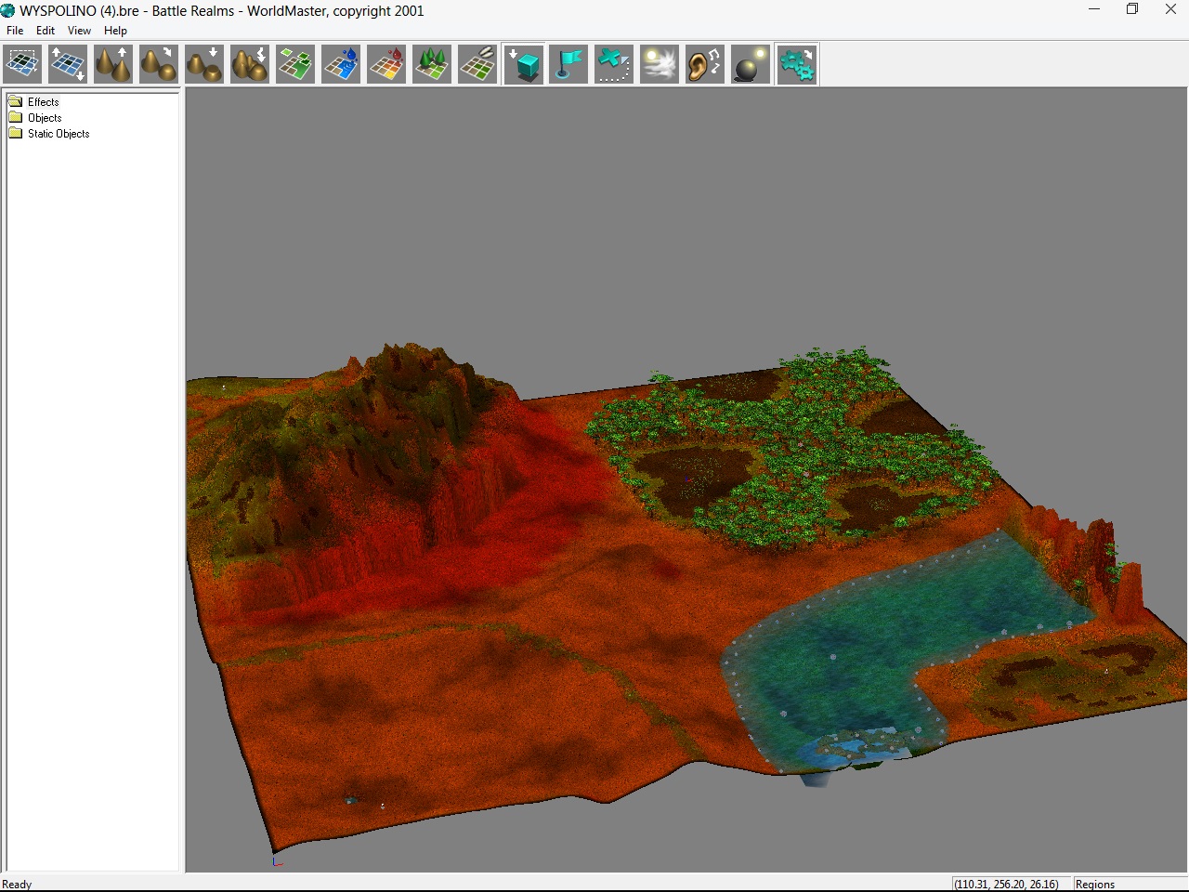This screenshot has height=892, width=1189.
Task: Choose the white smoke effects tool
Action: pyautogui.click(x=660, y=65)
